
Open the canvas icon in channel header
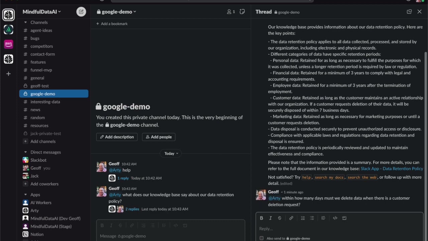242,12
